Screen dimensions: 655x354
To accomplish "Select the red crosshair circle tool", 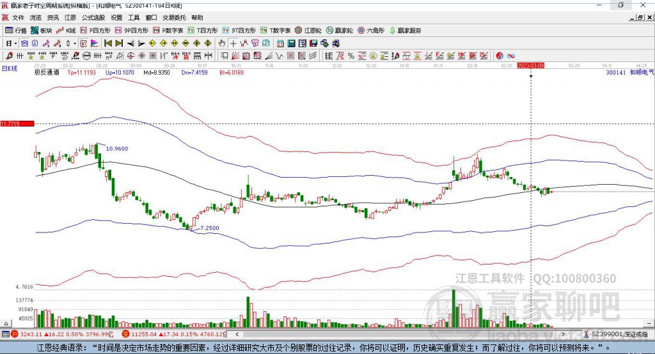I will (130, 56).
